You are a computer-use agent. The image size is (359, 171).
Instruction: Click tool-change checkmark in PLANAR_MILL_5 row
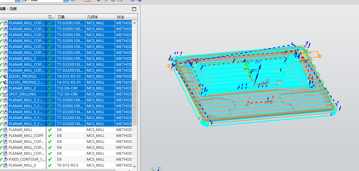pos(50,58)
